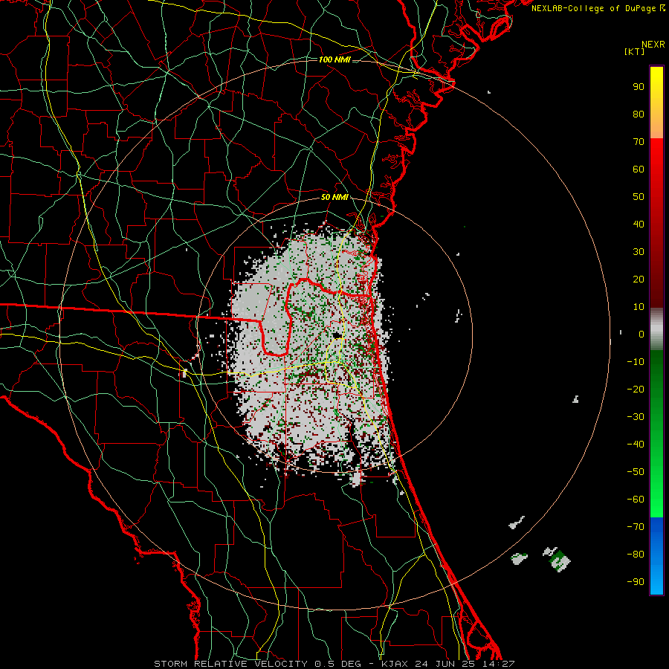Click the -80 knots scale label

click(636, 555)
